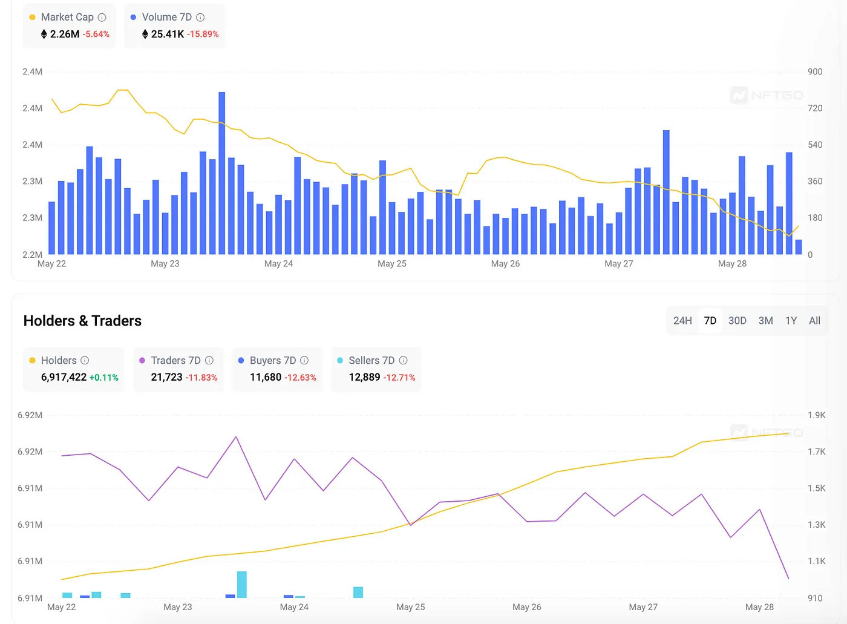Click the purple Traders 7D legend dot
The width and height of the screenshot is (847, 624).
142,360
